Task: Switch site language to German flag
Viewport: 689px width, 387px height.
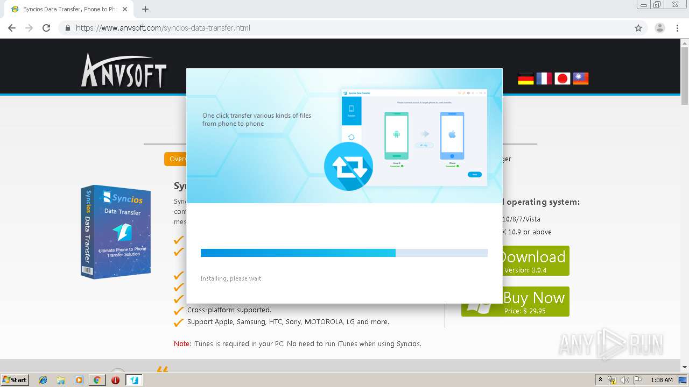Action: [x=526, y=78]
